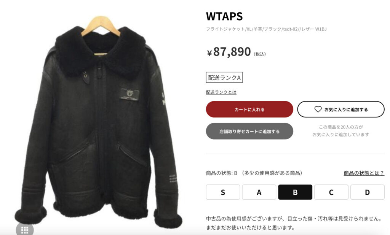
Task: Click the 商品の状態: B label
Action: 222,173
